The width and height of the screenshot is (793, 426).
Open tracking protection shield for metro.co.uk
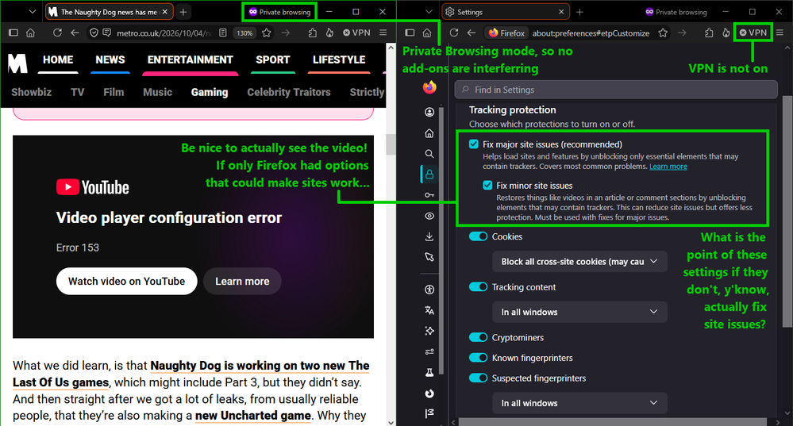tap(94, 33)
